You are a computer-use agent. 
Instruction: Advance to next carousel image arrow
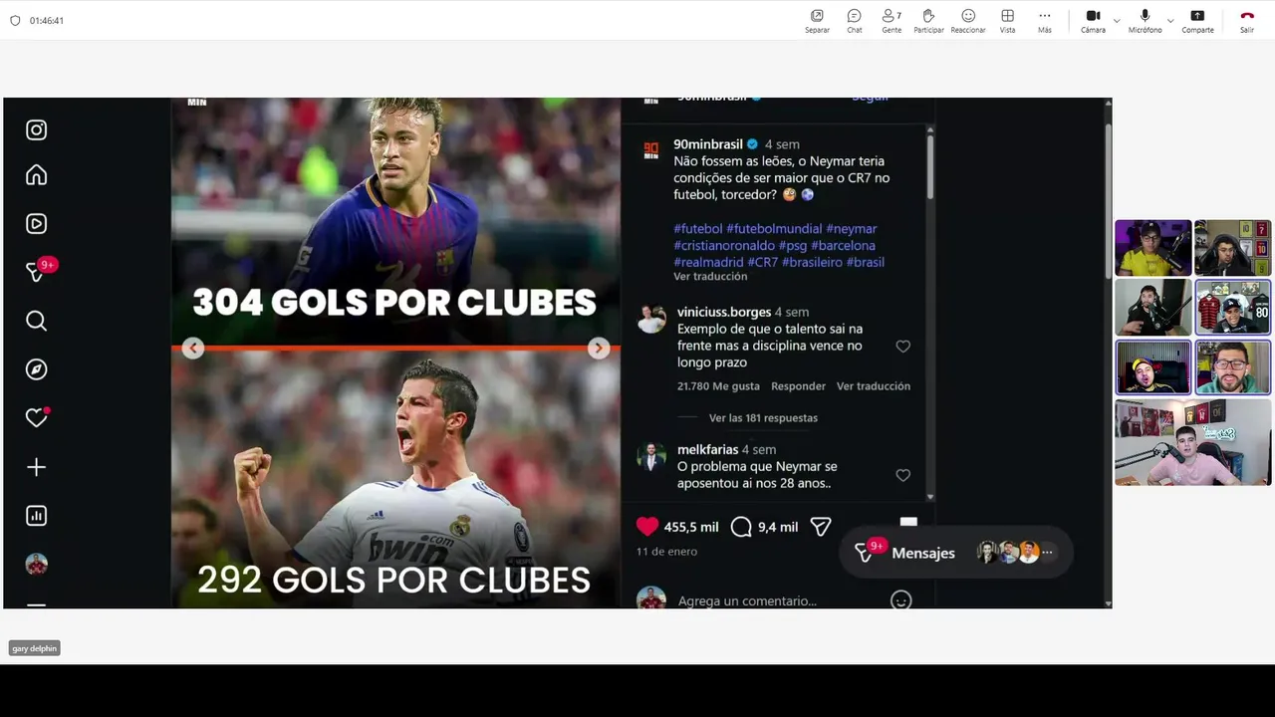pyautogui.click(x=599, y=348)
